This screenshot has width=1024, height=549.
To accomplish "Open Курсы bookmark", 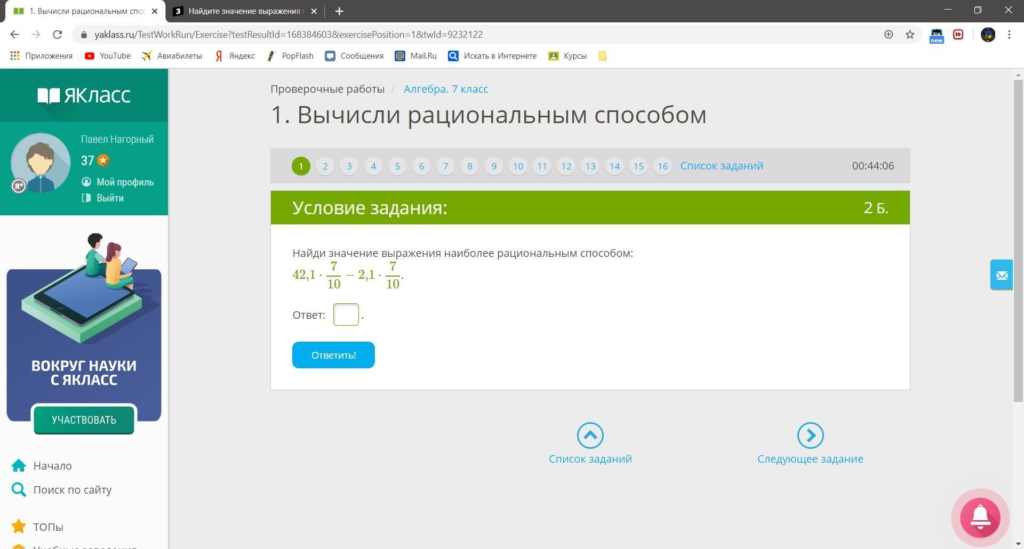I will (x=567, y=56).
